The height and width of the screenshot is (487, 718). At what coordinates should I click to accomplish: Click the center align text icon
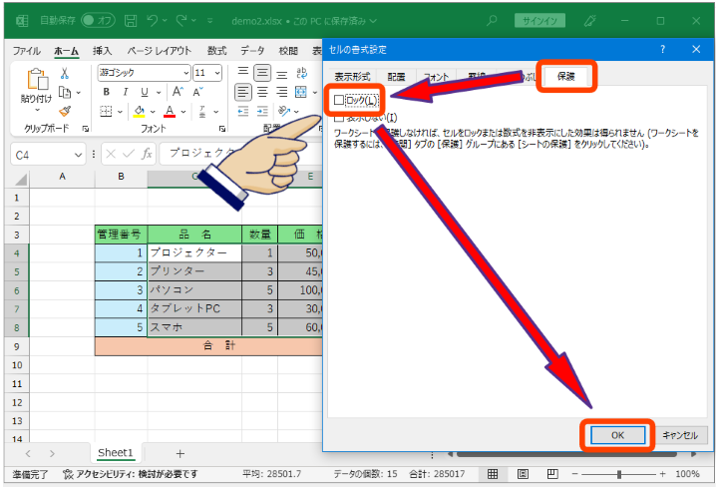[x=261, y=92]
